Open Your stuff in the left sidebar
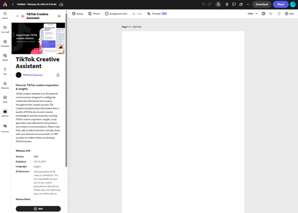The height and width of the screenshot is (213, 298). (x=5, y=30)
